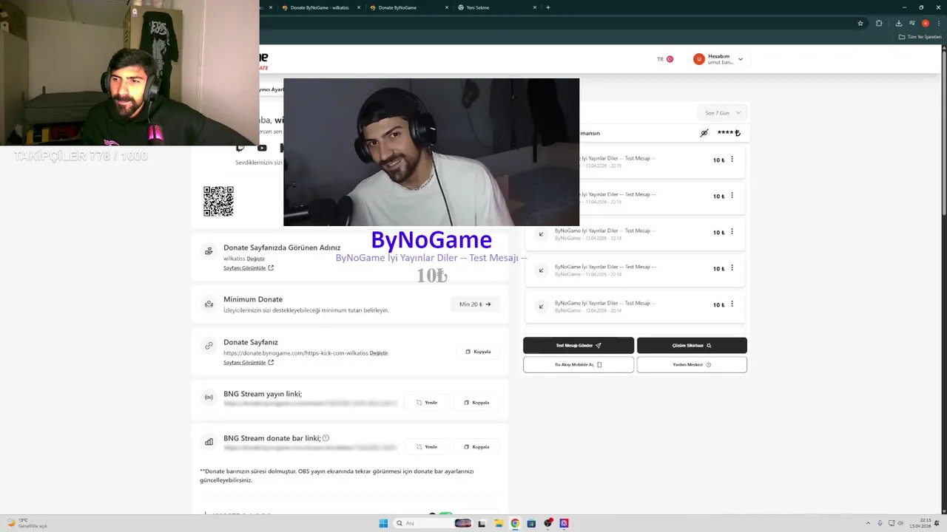Open options of second 22:14 donation
This screenshot has height=532, width=947.
[x=732, y=268]
